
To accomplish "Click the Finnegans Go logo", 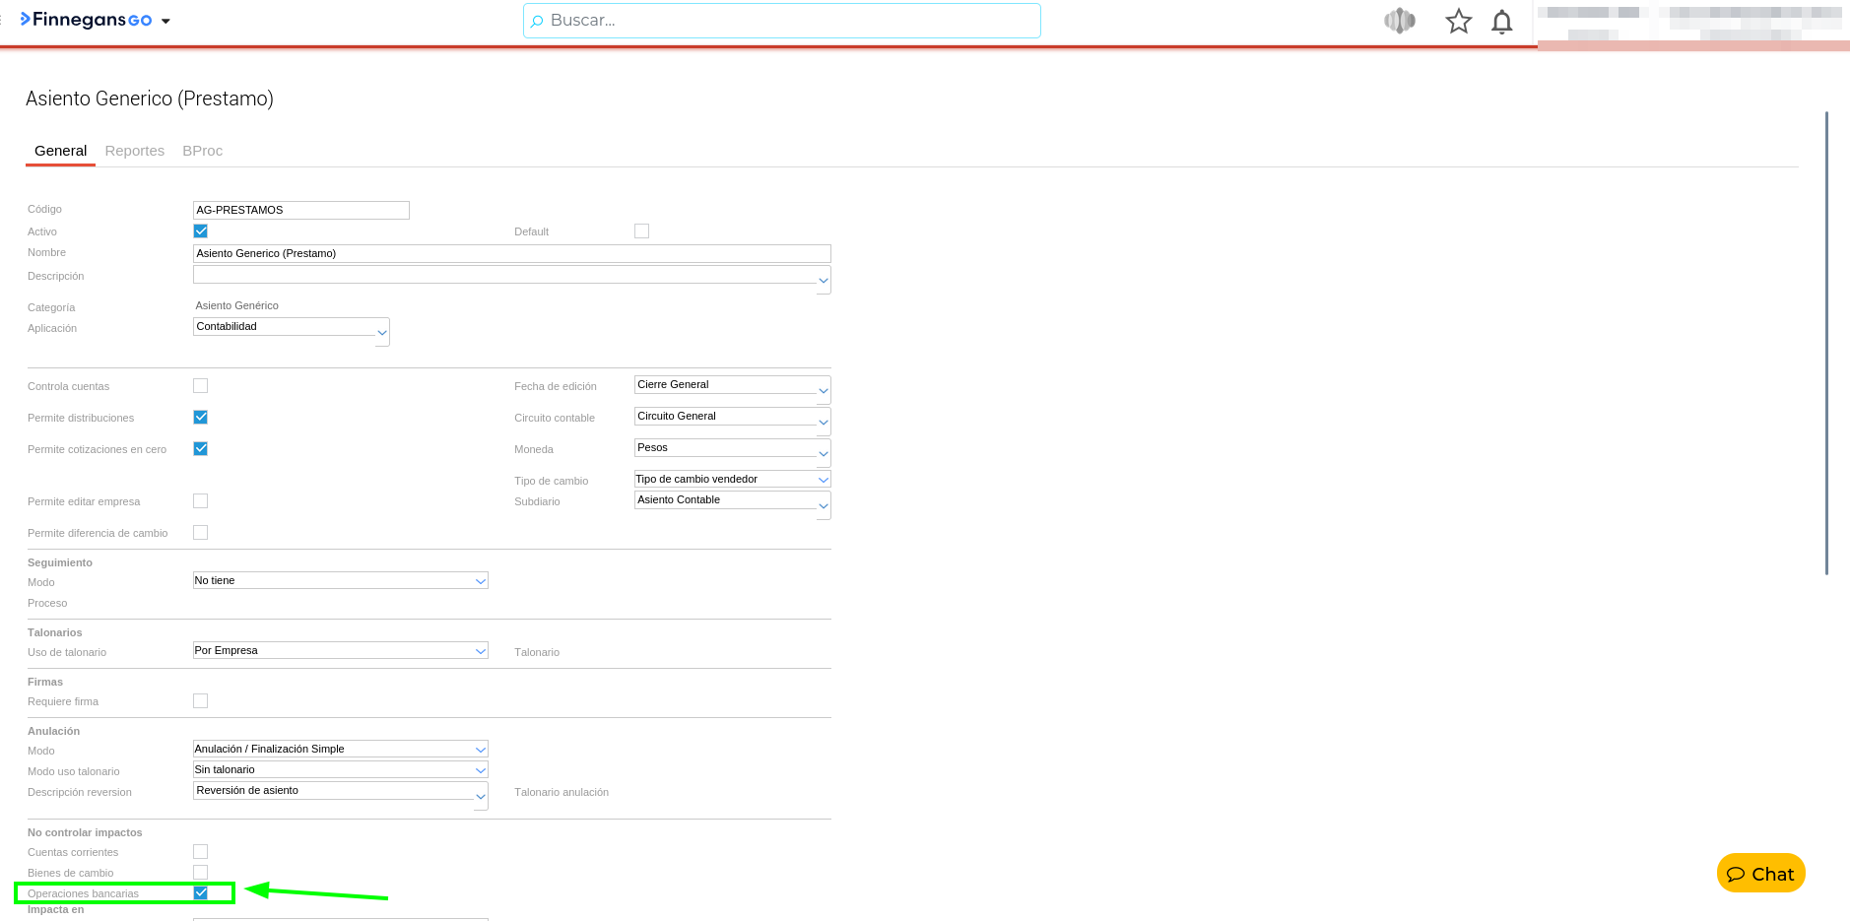I will (87, 20).
